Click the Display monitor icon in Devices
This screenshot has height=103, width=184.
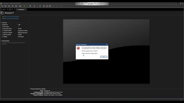(x=3, y=37)
